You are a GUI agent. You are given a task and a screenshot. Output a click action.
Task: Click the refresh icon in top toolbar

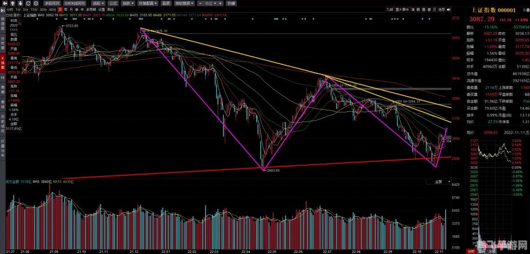click(x=27, y=3)
